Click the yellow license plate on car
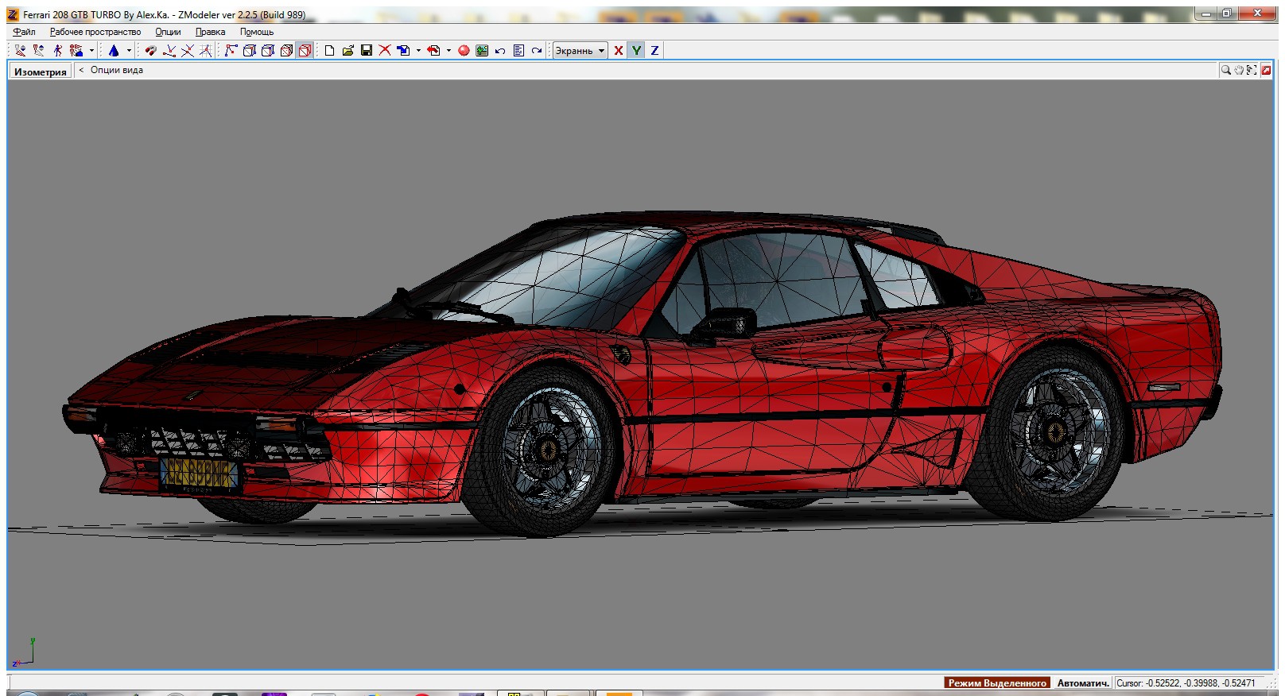1285x696 pixels. pyautogui.click(x=199, y=474)
